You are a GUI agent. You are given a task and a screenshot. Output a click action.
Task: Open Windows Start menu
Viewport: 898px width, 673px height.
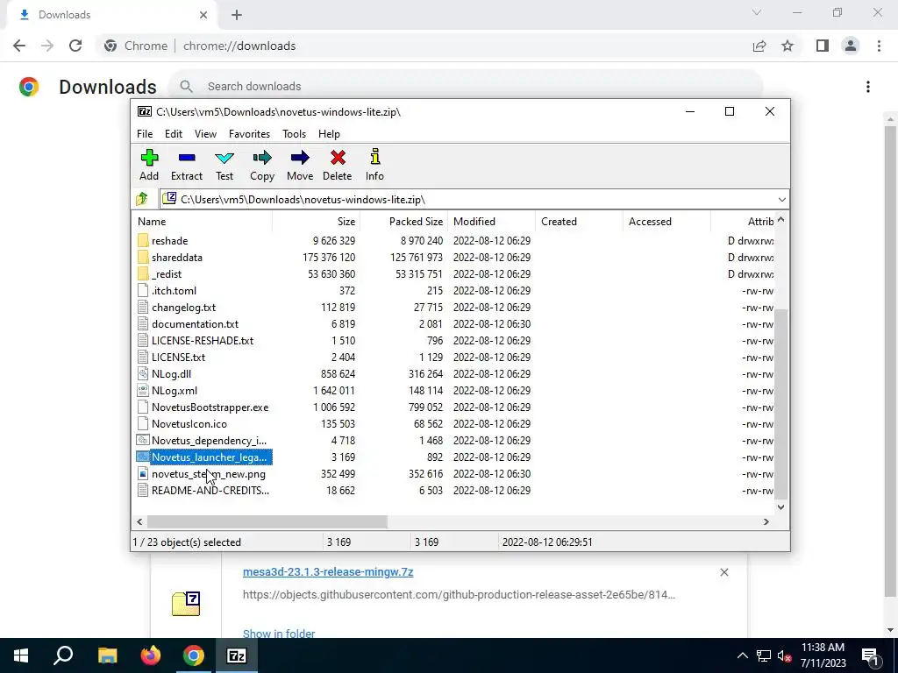[21, 655]
